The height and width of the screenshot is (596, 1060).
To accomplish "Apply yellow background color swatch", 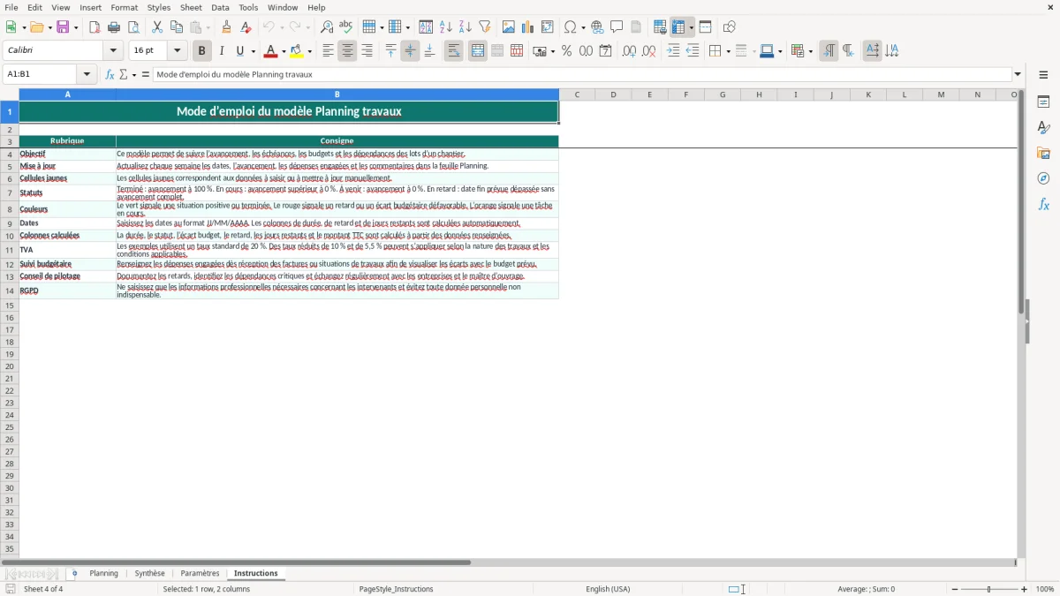I will (298, 51).
